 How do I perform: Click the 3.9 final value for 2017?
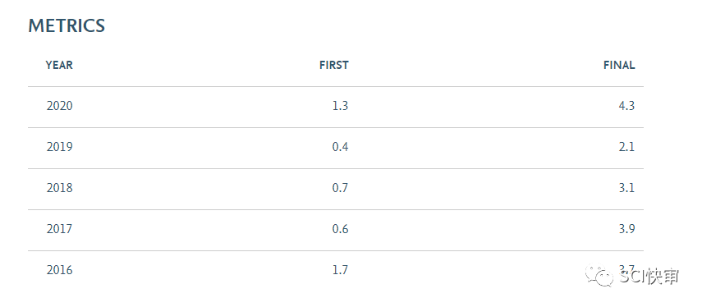[626, 229]
